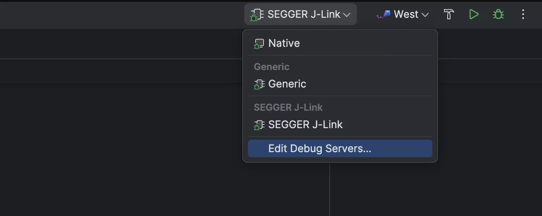Click the Build hammer icon
The image size is (542, 216).
coord(449,15)
